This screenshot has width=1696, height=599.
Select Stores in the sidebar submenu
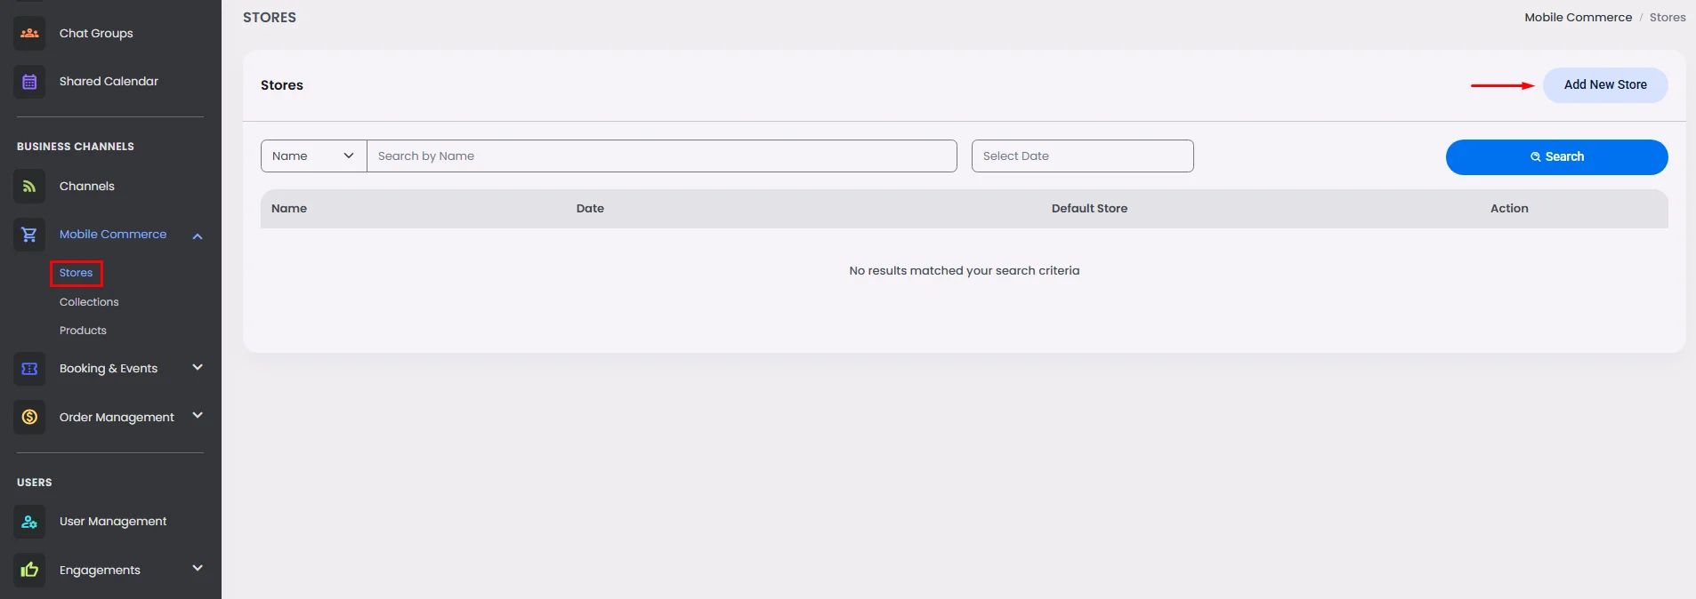point(76,273)
